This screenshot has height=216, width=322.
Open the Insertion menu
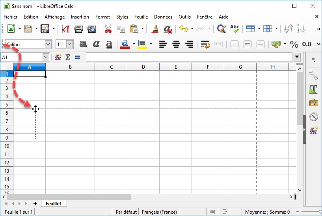(x=80, y=17)
